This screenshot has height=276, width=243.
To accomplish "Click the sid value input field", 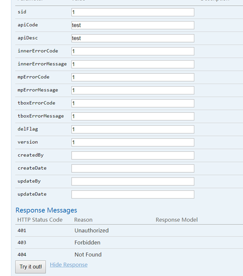I will coord(133,12).
